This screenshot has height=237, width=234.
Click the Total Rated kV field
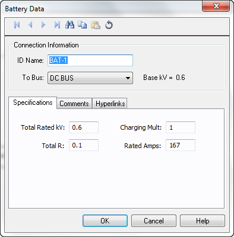click(84, 127)
